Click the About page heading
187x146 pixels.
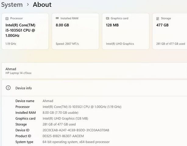tap(42, 5)
